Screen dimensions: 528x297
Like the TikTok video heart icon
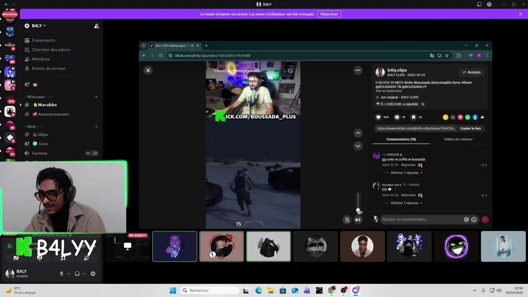379,117
